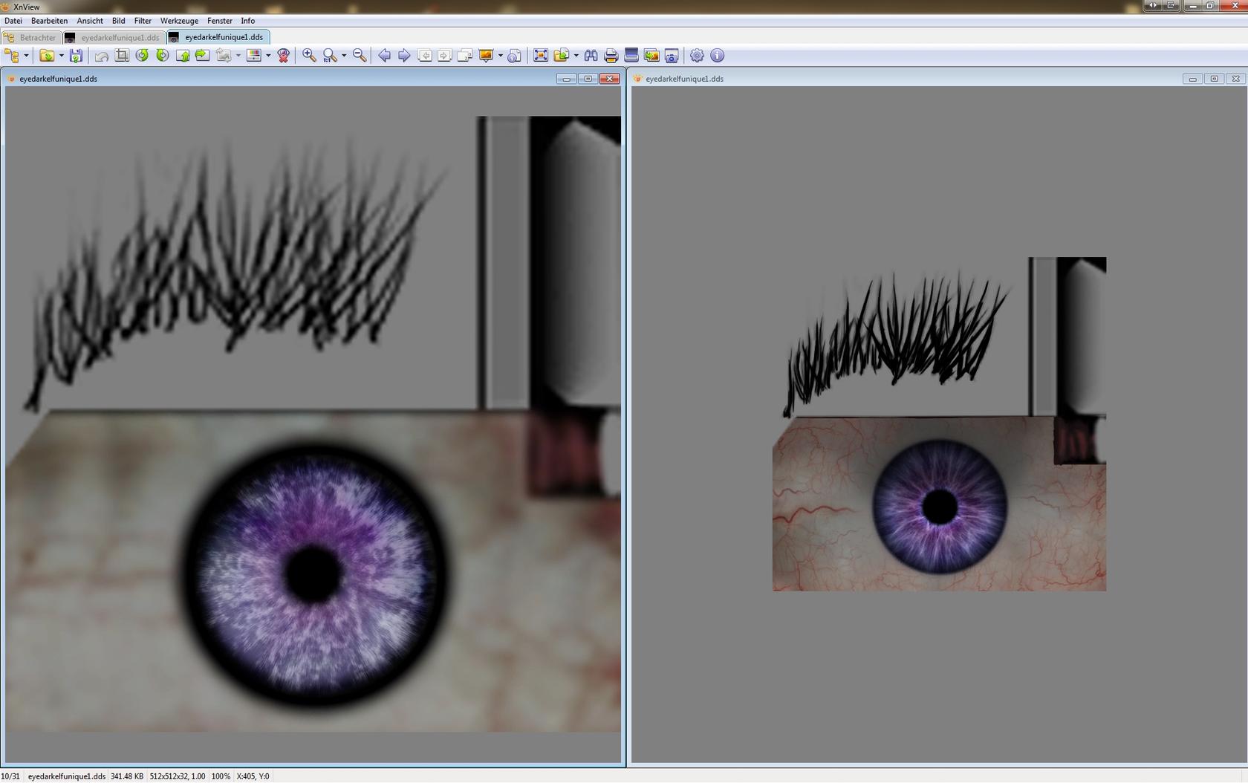Screen dimensions: 1248x783
Task: Click the Crop tool icon
Action: click(122, 56)
